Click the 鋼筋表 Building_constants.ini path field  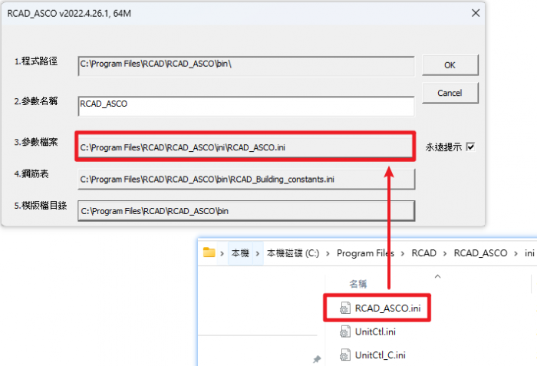click(x=246, y=180)
